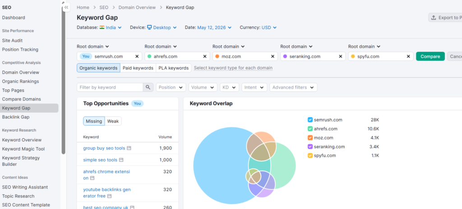
Task: Click SERP icon beside simple seo tools
Action: click(121, 160)
